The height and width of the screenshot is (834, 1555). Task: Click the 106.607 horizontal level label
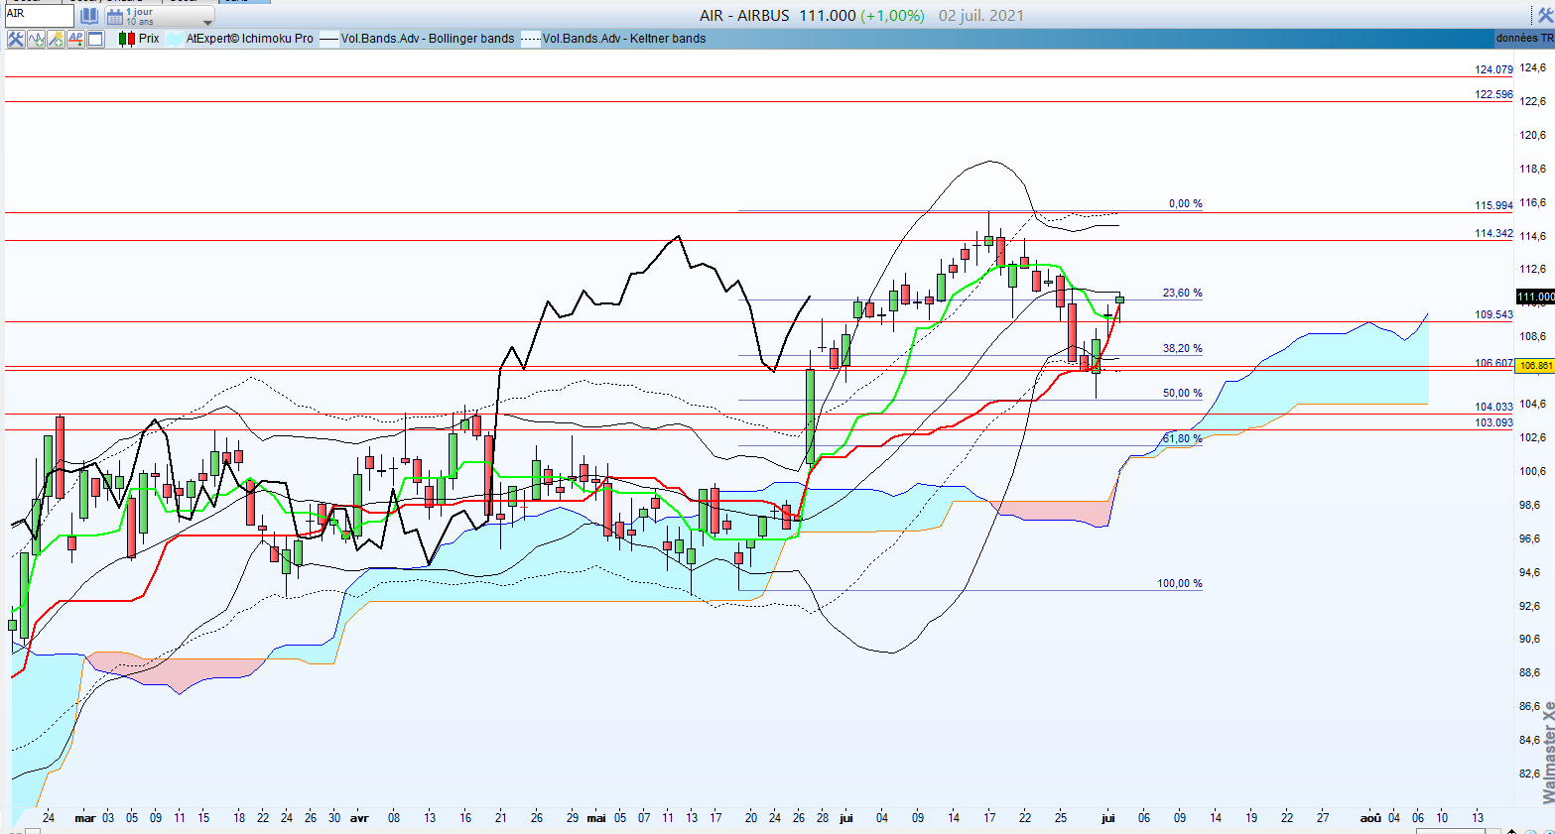coord(1493,363)
